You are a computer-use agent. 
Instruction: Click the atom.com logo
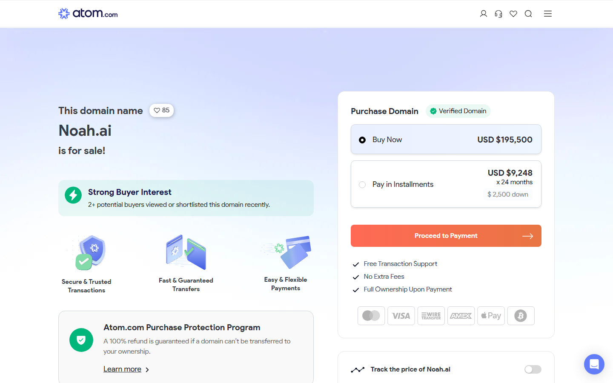tap(87, 13)
